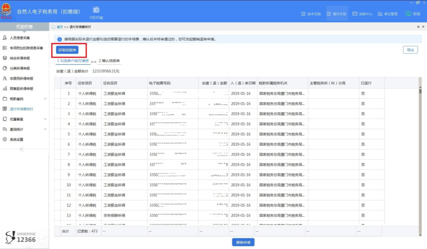Switch to step 1 勾选单户核对清册
Screen dimensions: 427x249
pos(73,61)
